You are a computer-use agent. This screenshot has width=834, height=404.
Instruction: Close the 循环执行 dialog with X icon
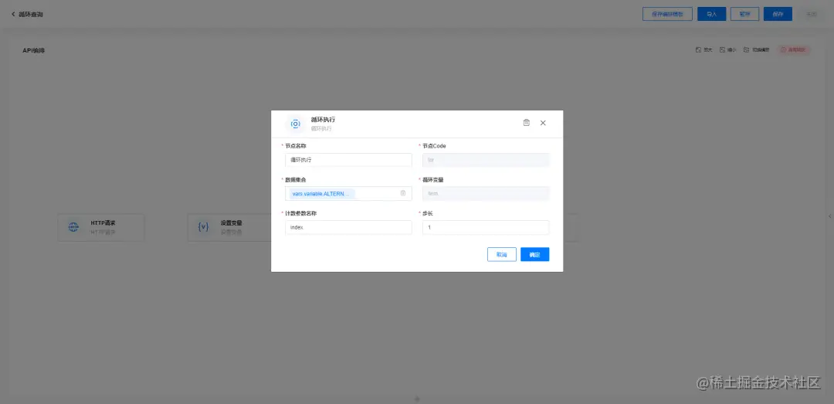click(543, 122)
